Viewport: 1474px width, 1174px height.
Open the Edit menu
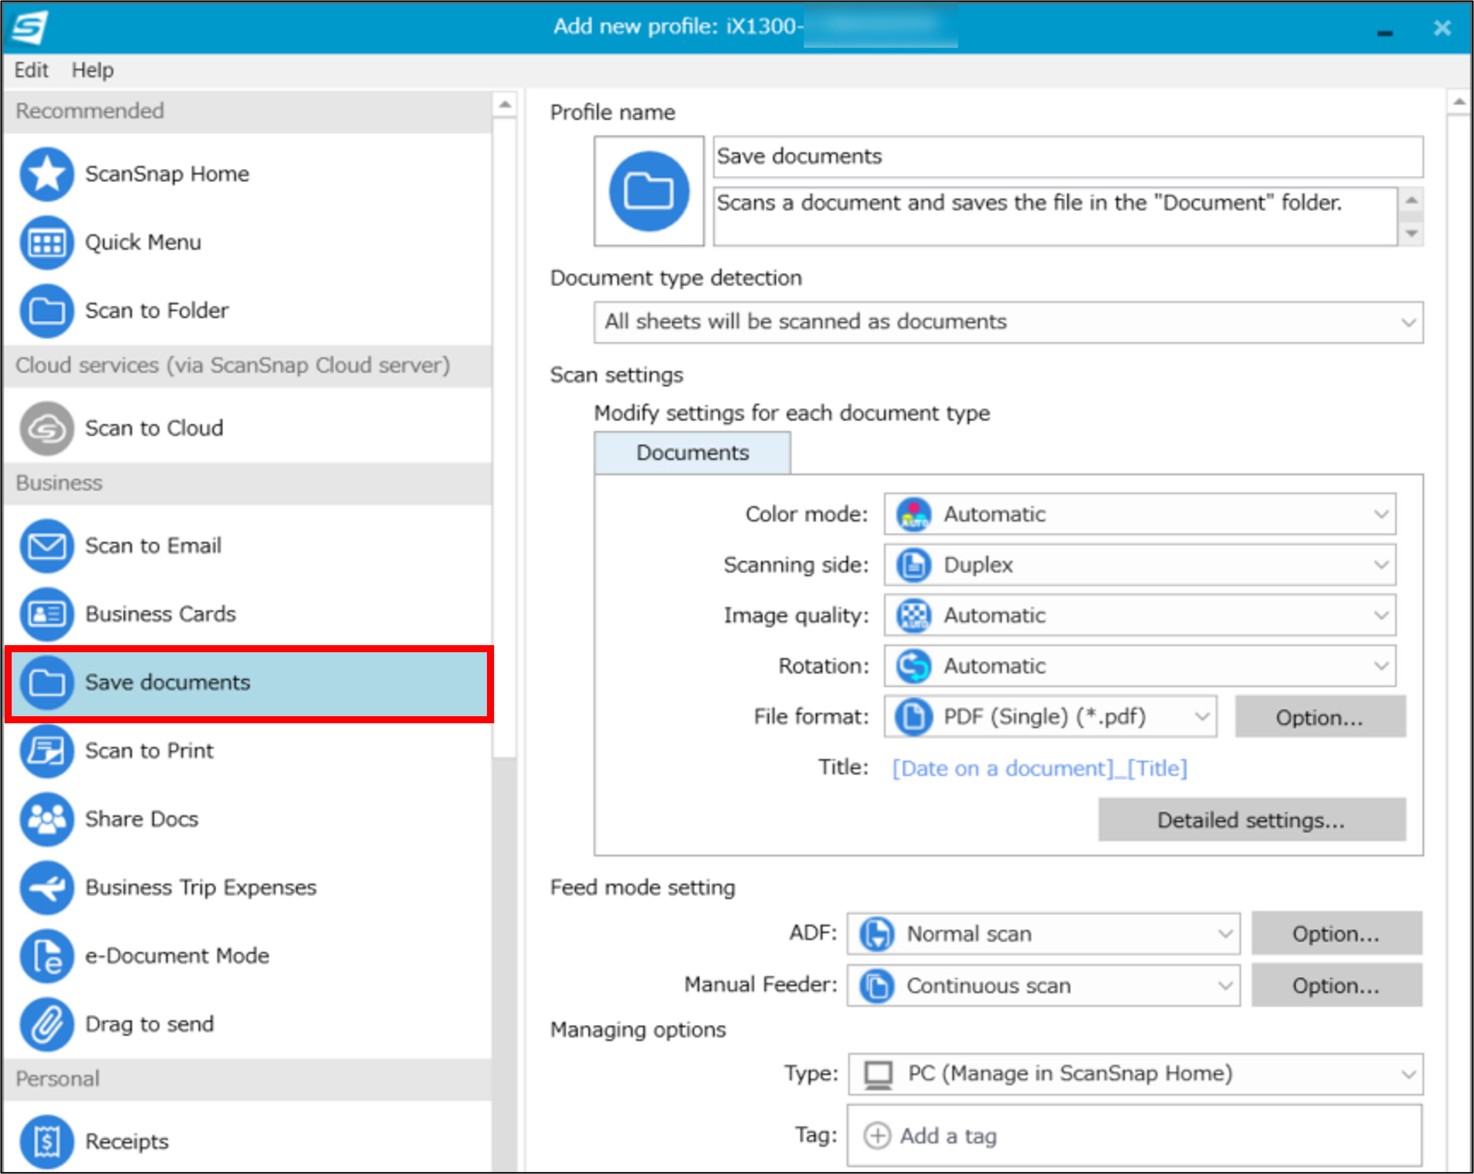31,71
